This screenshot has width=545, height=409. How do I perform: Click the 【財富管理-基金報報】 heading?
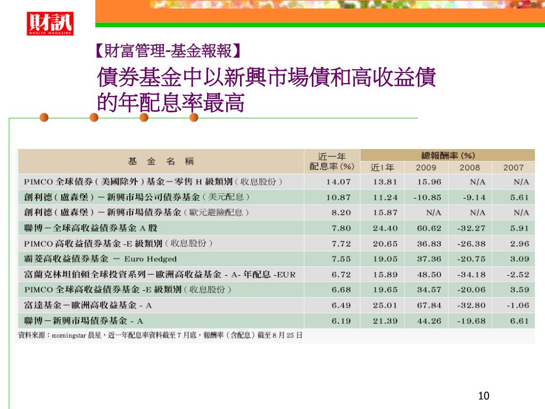coord(168,51)
